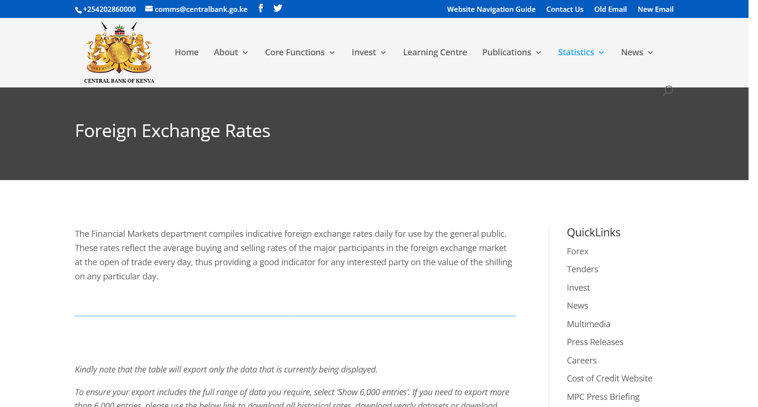The height and width of the screenshot is (407, 758).
Task: Open the Twitter bird icon link
Action: (278, 8)
